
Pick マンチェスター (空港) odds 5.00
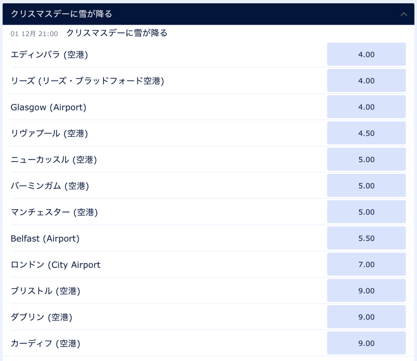click(x=366, y=212)
